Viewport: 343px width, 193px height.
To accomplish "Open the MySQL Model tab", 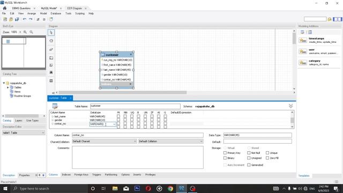I will pyautogui.click(x=49, y=8).
